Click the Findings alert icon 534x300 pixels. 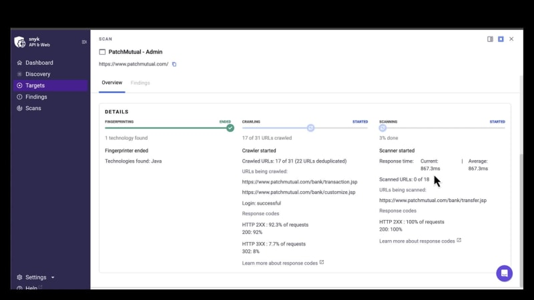(x=19, y=97)
